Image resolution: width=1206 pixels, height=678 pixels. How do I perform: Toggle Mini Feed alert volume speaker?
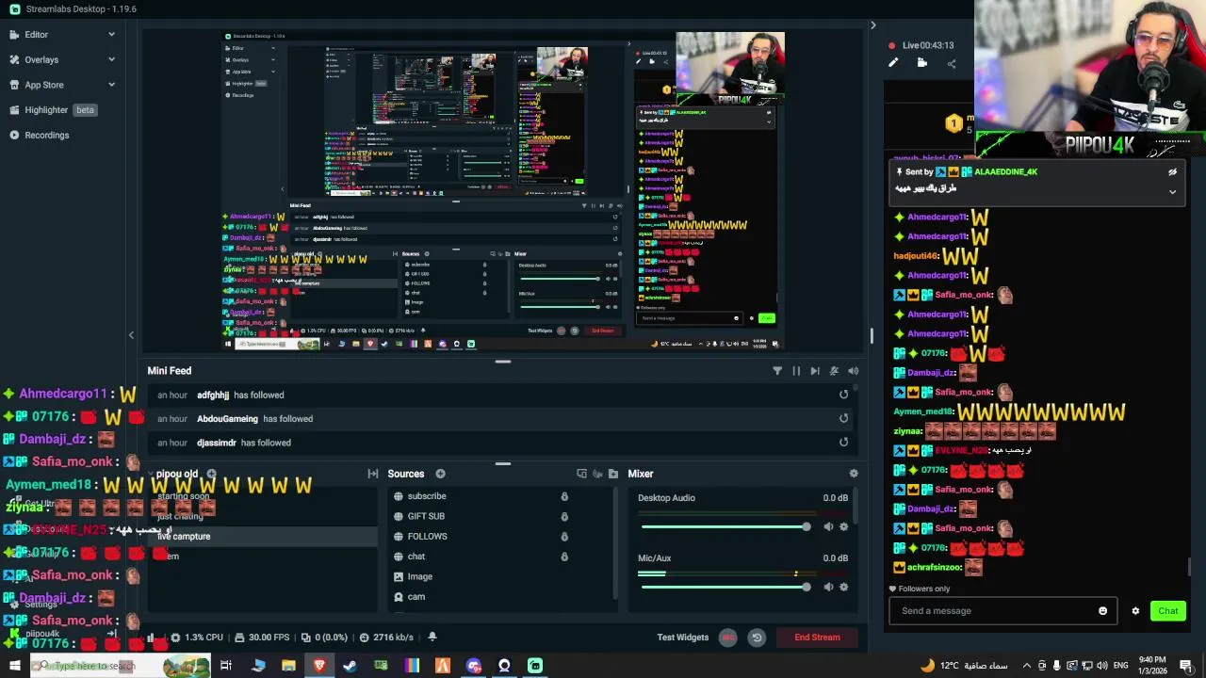click(853, 371)
